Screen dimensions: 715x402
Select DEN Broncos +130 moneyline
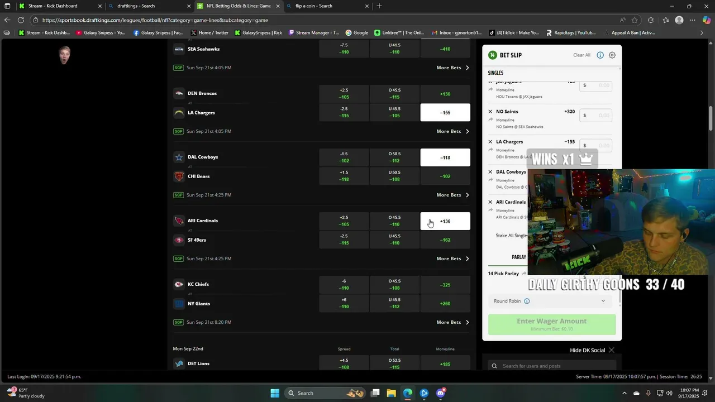[x=445, y=94]
